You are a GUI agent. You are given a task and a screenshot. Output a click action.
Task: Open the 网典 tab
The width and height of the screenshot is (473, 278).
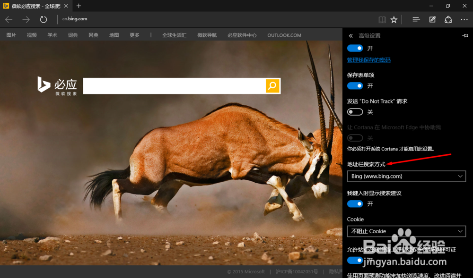(x=93, y=35)
